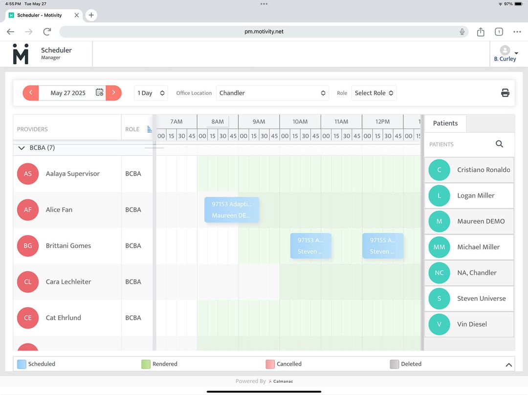
Task: Click the Motivity logo
Action: point(20,54)
